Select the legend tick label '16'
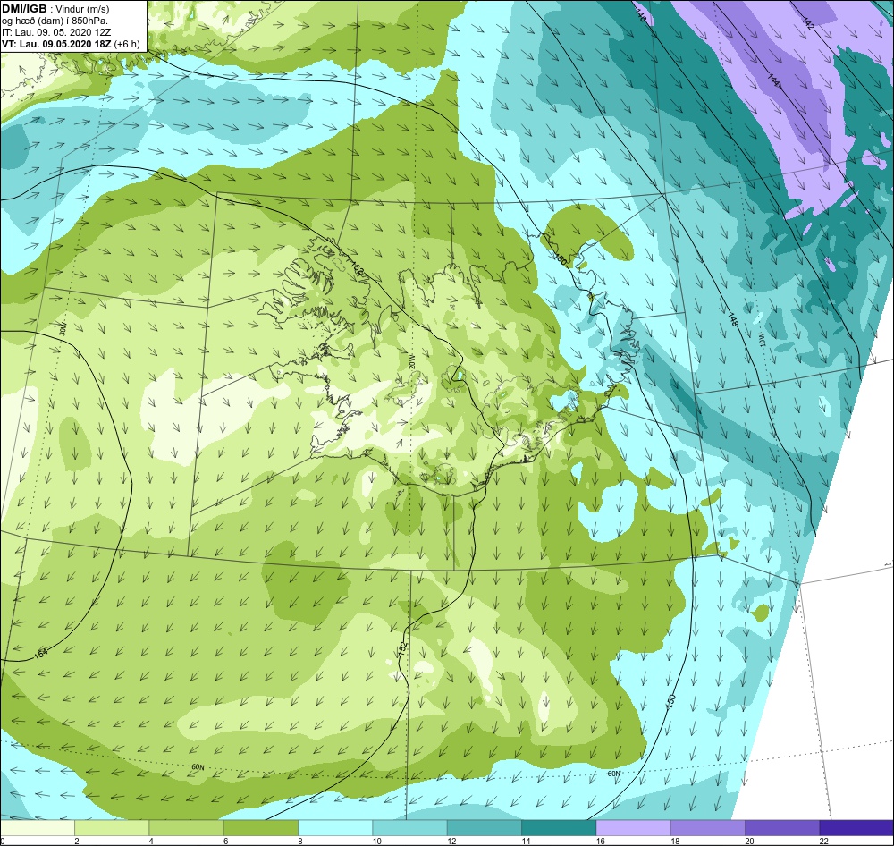Viewport: 894px width, 846px height. coord(601,841)
